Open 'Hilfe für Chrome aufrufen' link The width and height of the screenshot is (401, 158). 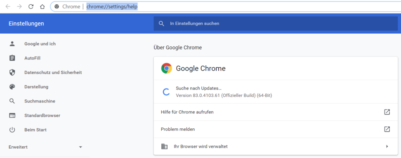[x=276, y=112]
